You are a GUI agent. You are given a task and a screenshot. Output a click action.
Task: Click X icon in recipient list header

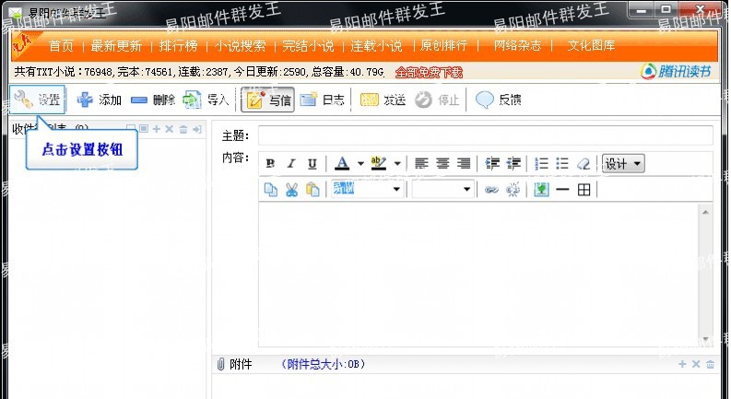(170, 129)
